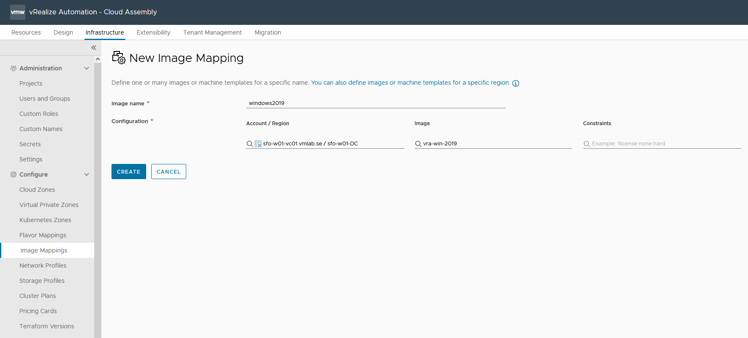Click sidebar scrollbar up arrow
The image size is (748, 338).
[x=98, y=59]
